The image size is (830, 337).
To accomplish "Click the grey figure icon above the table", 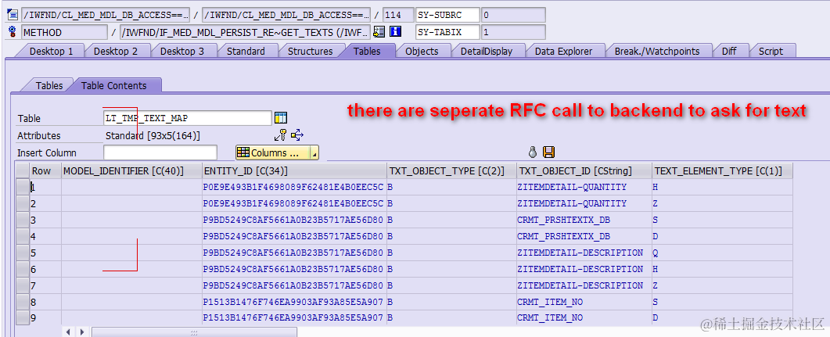I will click(x=533, y=152).
